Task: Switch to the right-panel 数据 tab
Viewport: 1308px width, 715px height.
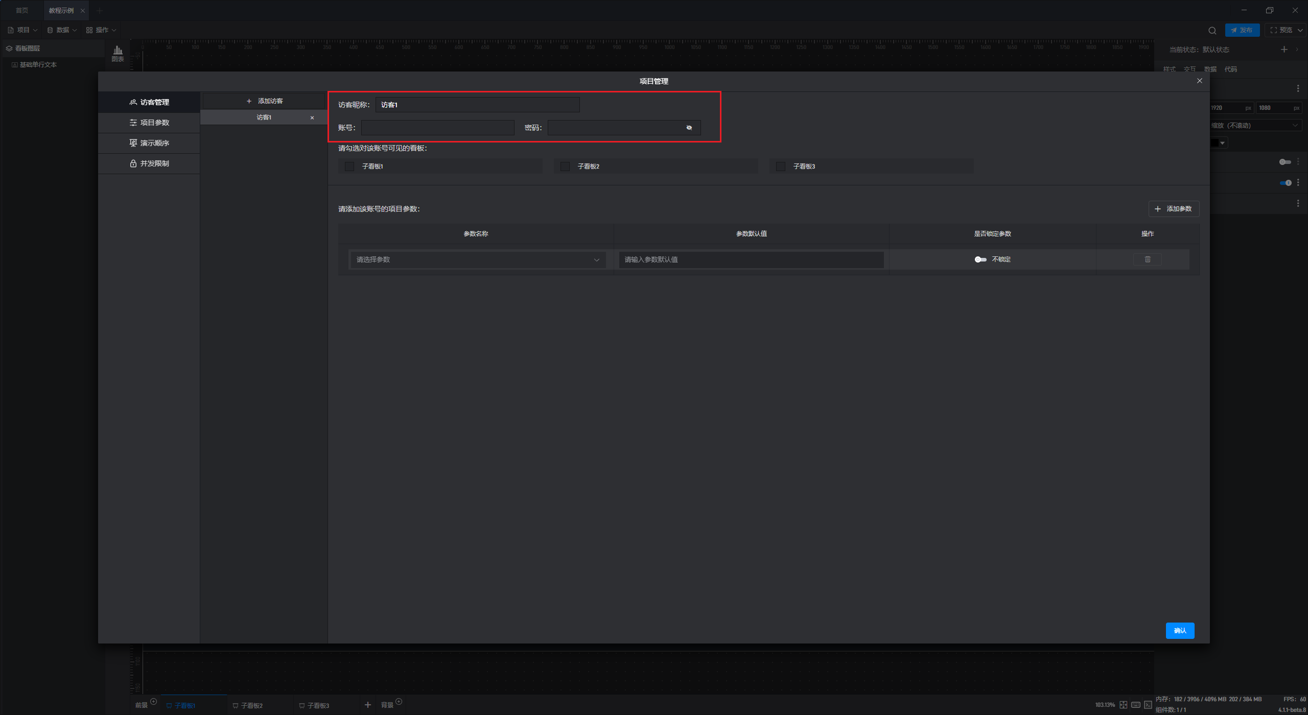Action: tap(1210, 69)
